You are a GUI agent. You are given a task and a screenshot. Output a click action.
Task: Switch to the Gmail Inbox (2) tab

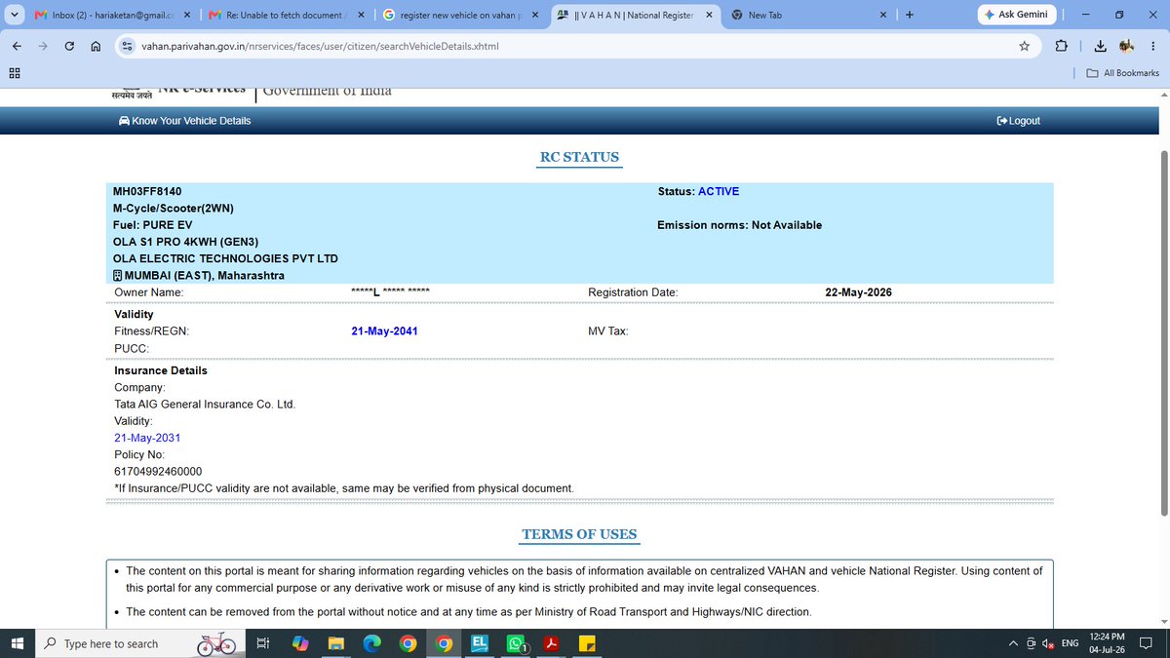(104, 15)
